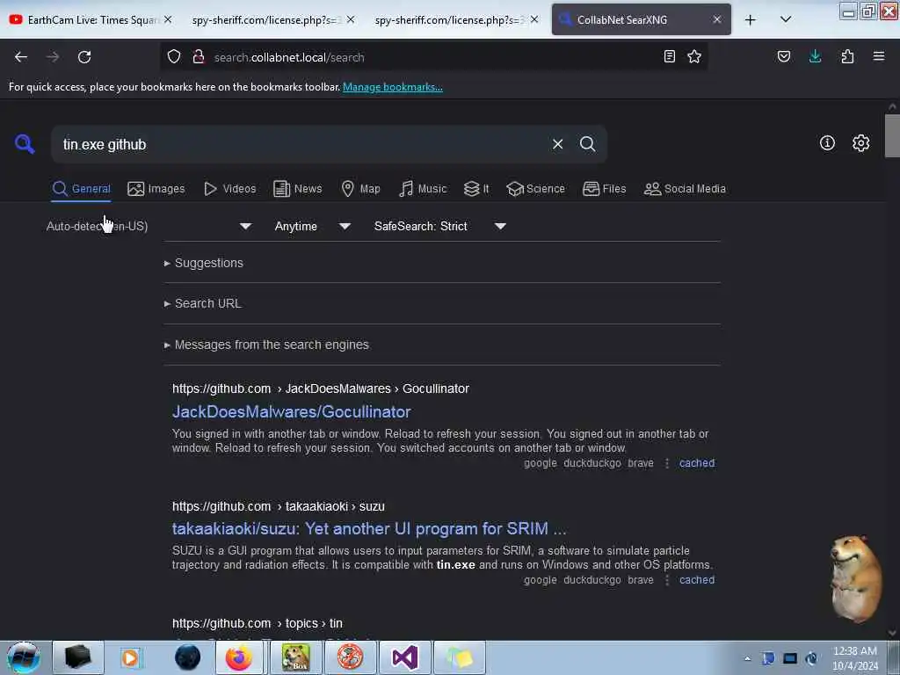Viewport: 900px width, 675px height.
Task: Switch to the Files category
Action: point(605,189)
